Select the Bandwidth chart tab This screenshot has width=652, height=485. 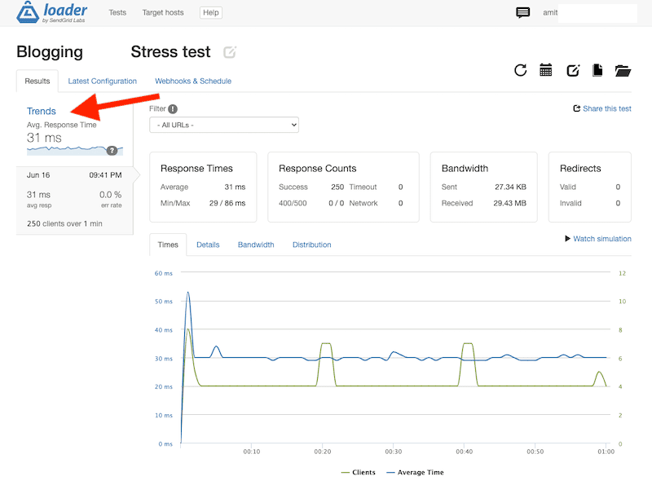pyautogui.click(x=257, y=244)
